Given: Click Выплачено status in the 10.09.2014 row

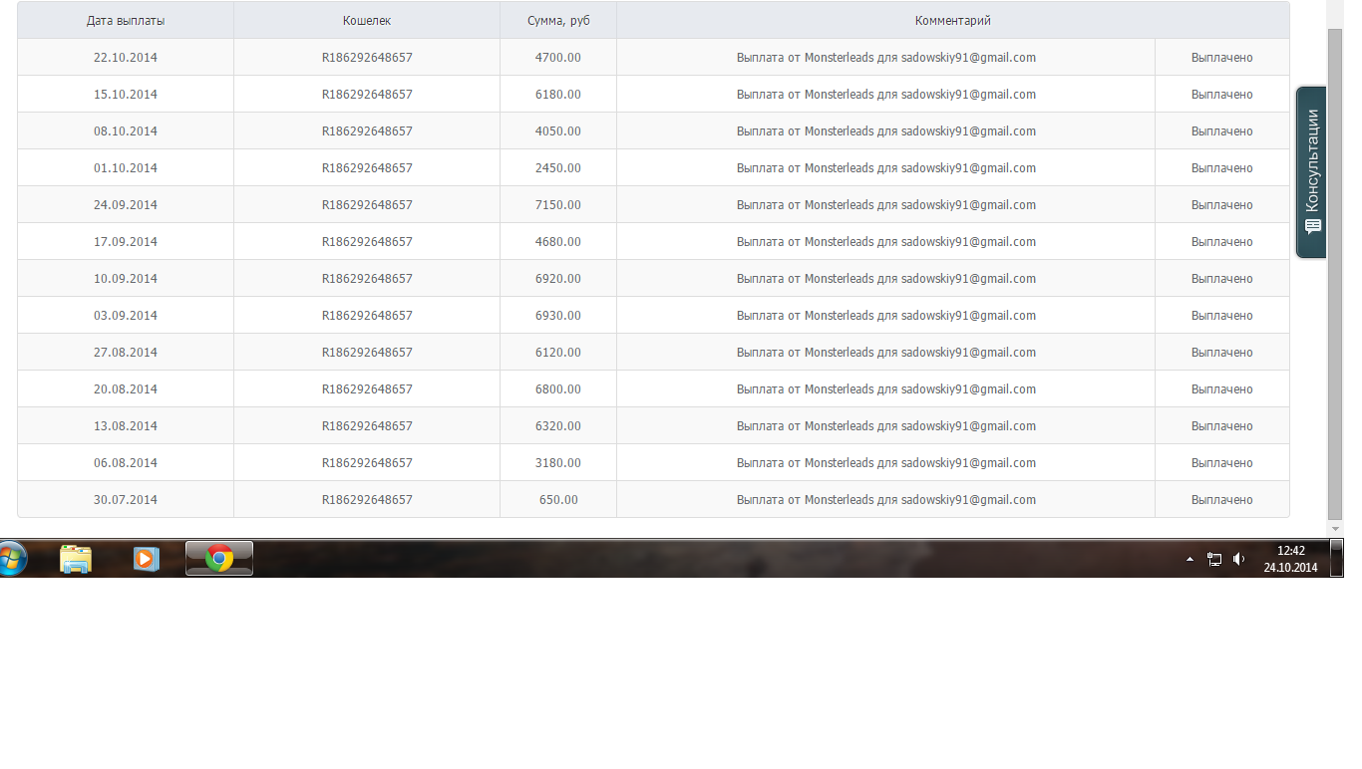Looking at the screenshot, I should (1222, 279).
